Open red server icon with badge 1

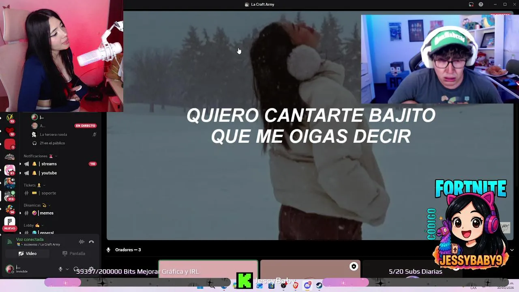(x=10, y=144)
